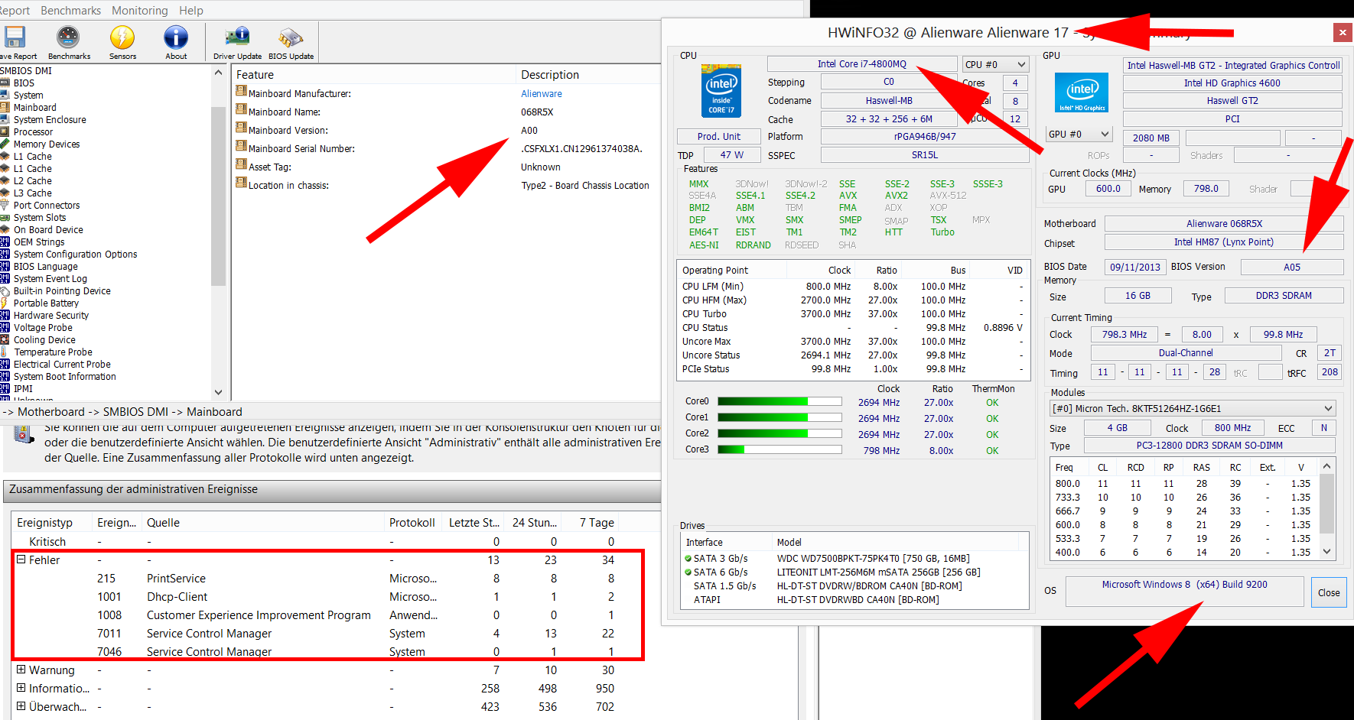1354x720 pixels.
Task: Open the CPU #0 selector dropdown
Action: click(995, 65)
